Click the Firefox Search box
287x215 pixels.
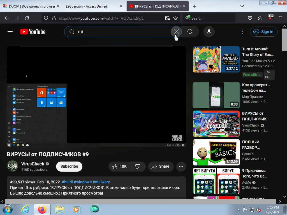(210, 18)
